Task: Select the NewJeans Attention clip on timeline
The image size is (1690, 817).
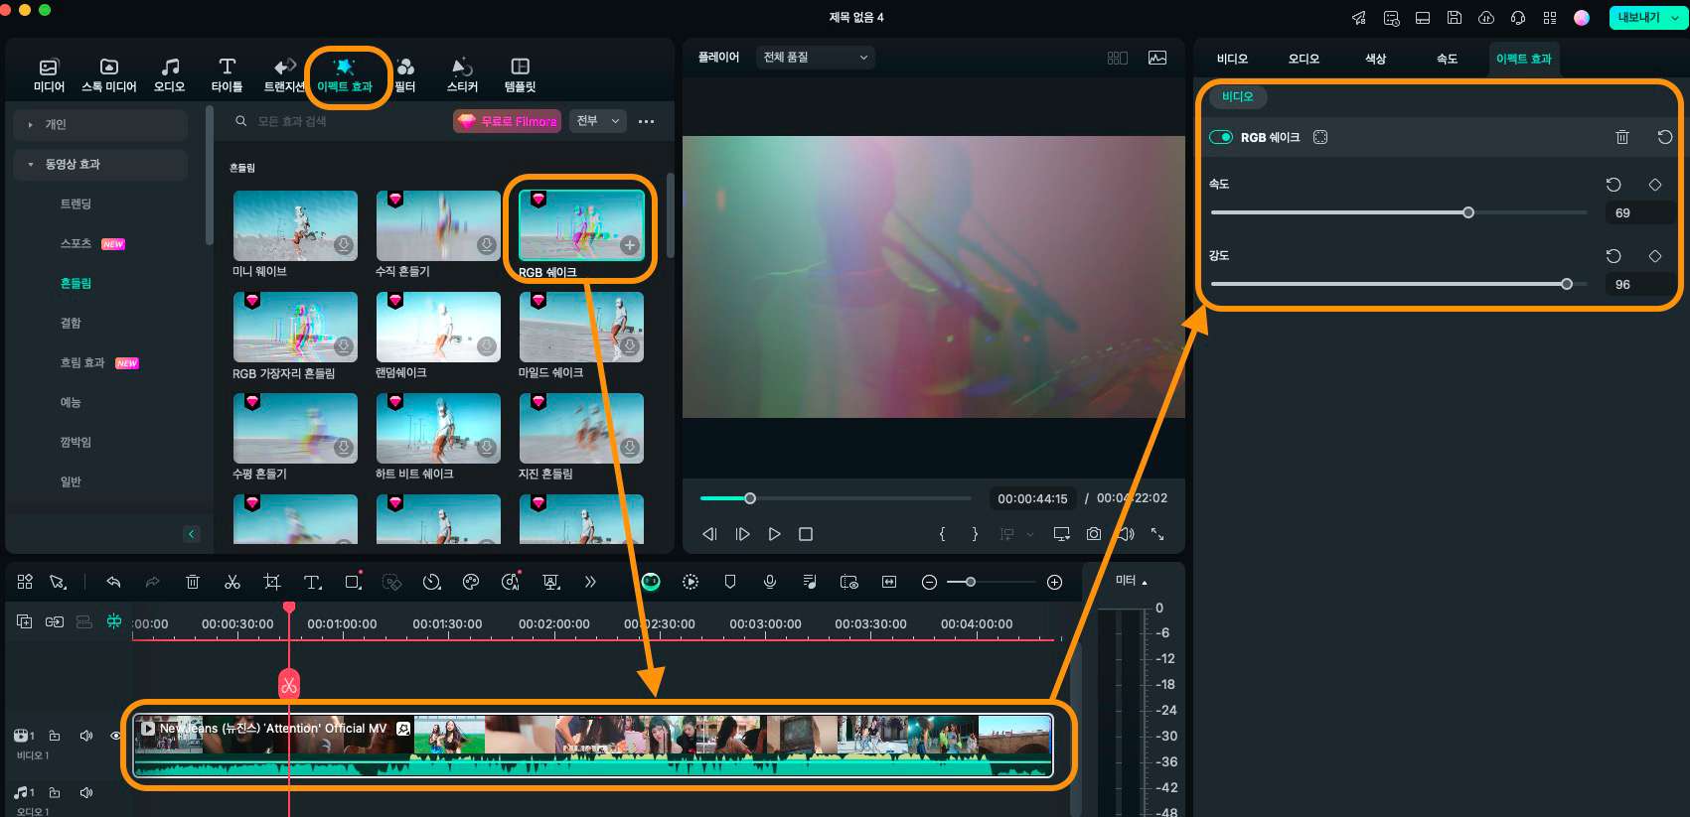Action: [593, 746]
